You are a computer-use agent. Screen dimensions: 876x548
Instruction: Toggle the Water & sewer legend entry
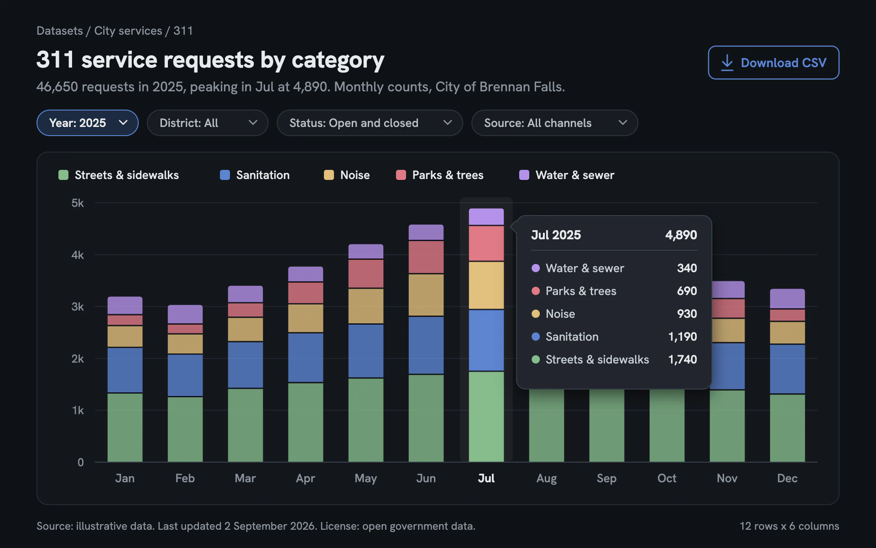(x=567, y=175)
